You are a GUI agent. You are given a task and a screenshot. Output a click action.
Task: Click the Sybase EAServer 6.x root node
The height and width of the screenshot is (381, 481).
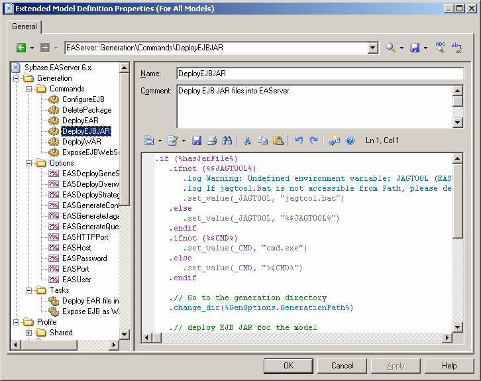tap(58, 68)
